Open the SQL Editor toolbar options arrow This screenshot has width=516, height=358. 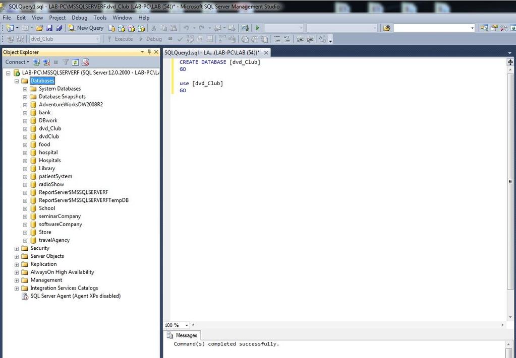330,40
